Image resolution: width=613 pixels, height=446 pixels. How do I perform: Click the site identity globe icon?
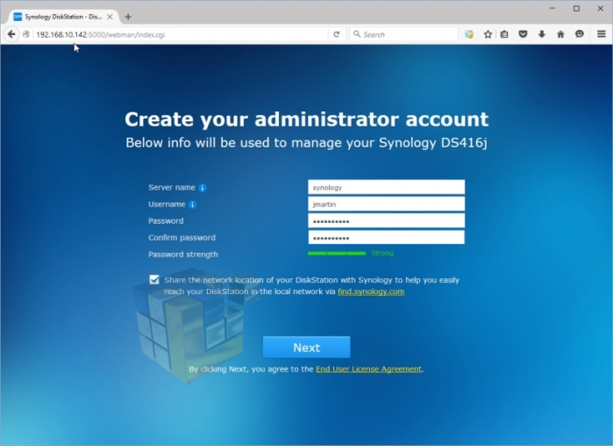point(26,34)
